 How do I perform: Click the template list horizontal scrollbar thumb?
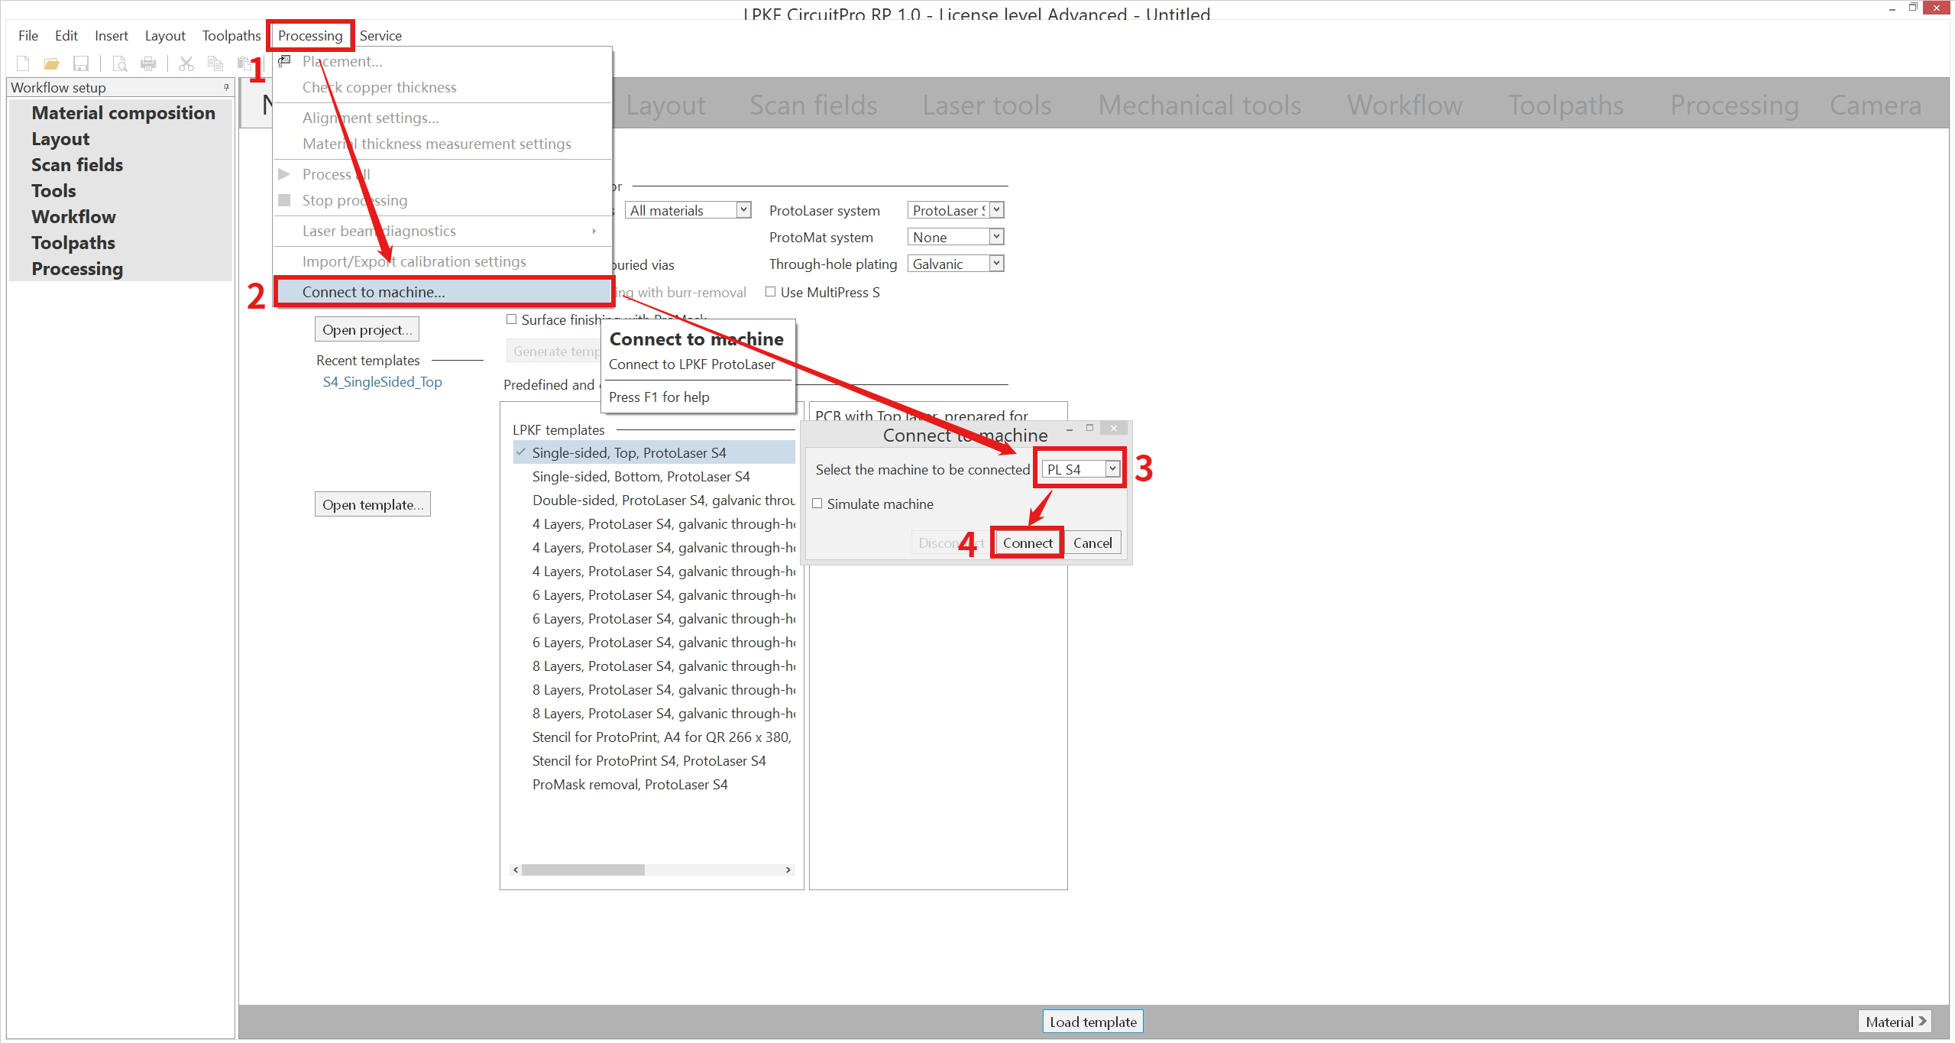click(582, 870)
